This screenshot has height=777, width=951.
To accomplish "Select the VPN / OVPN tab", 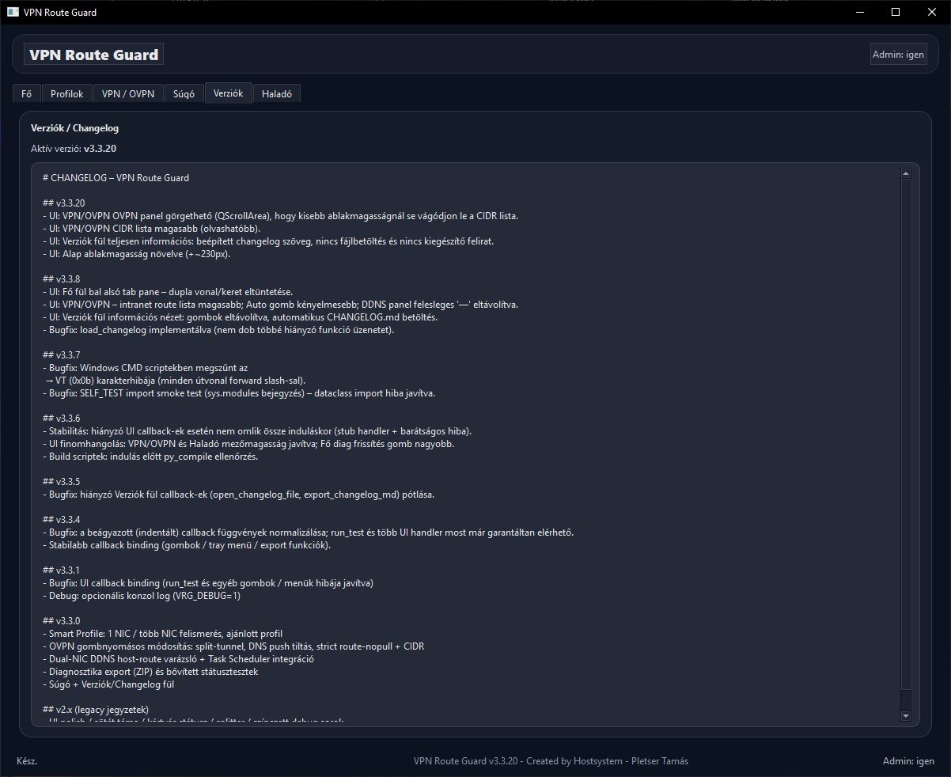I will tap(128, 94).
